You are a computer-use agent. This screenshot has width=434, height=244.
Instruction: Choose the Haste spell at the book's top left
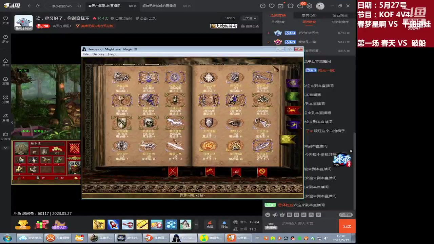tap(122, 77)
